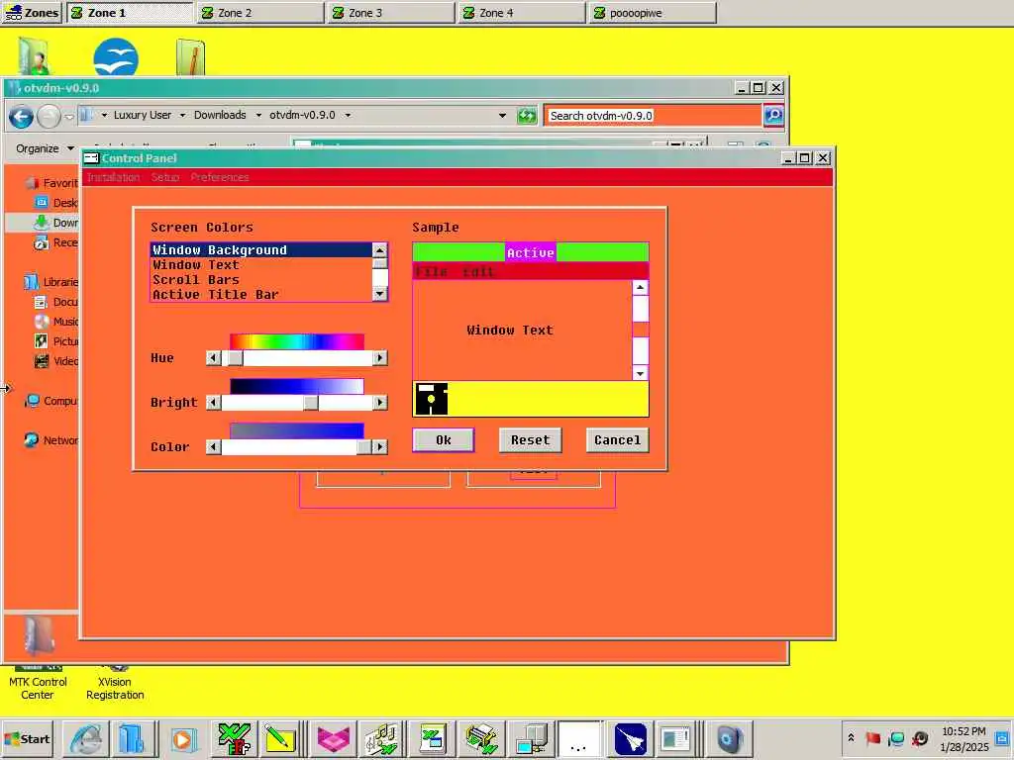Open the printer taskbar icon
This screenshot has height=760, width=1014.
click(481, 738)
